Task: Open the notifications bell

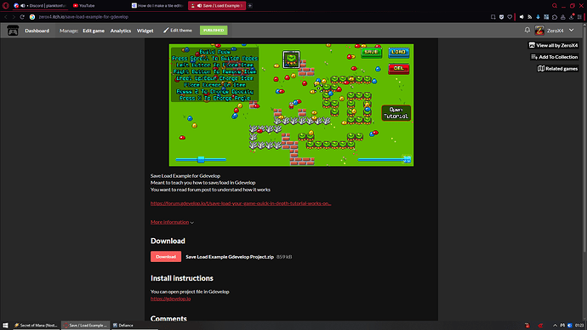Action: [x=527, y=30]
